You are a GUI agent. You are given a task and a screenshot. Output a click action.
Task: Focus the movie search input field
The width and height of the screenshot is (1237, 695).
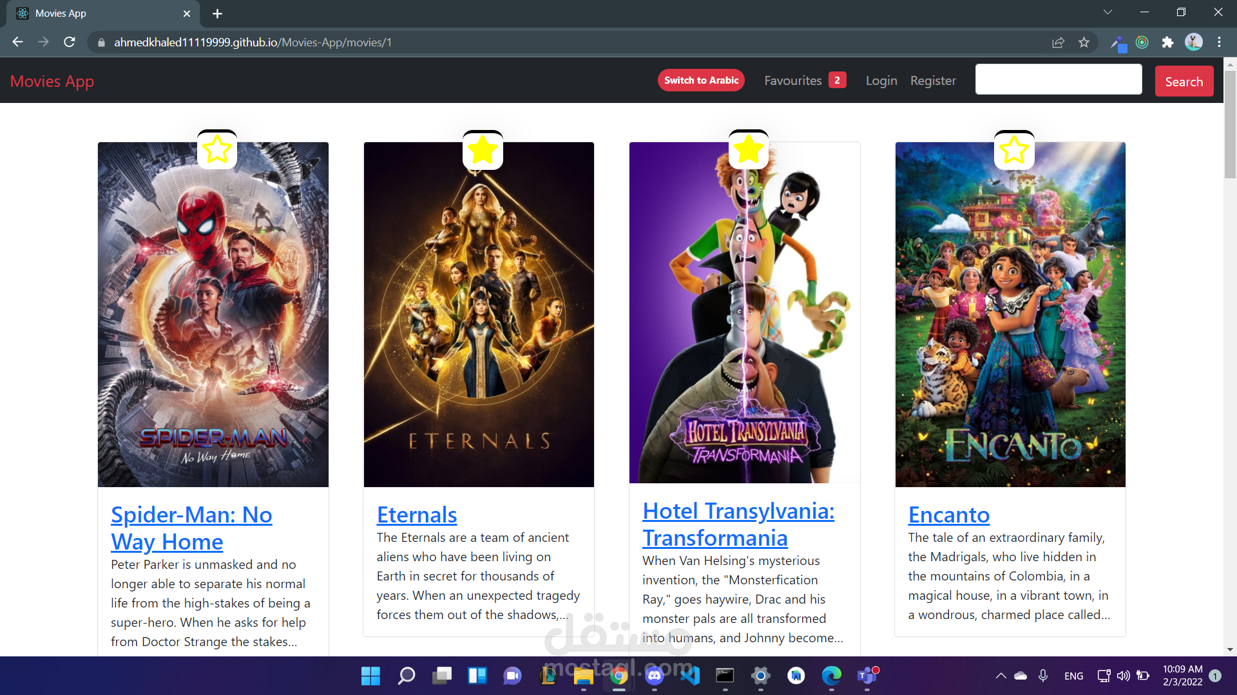coord(1059,79)
